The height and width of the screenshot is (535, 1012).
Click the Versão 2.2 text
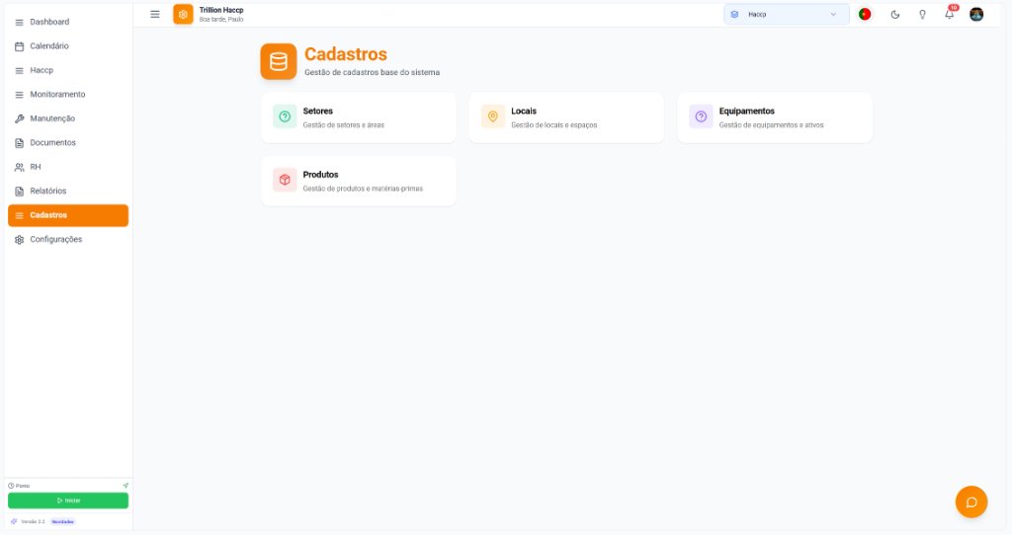33,521
